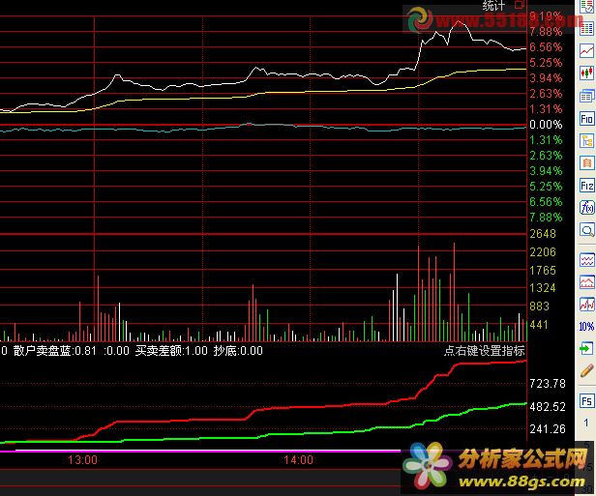
Task: Click the magnifier search icon
Action: click(x=586, y=230)
